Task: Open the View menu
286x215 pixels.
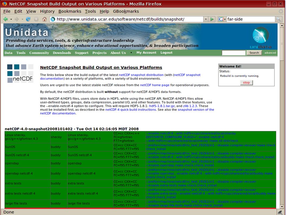Action: tap(31, 11)
